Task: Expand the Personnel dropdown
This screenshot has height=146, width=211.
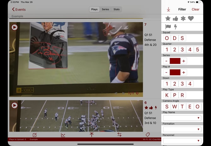Action: 182,141
